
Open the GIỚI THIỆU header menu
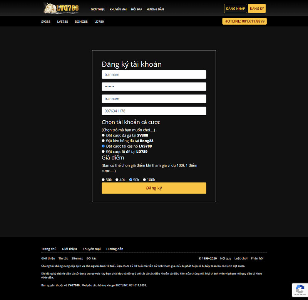pyautogui.click(x=98, y=9)
